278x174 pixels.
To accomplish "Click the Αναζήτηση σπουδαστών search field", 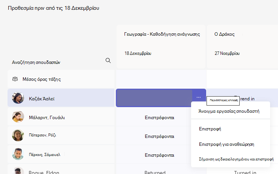I will 61,62.
